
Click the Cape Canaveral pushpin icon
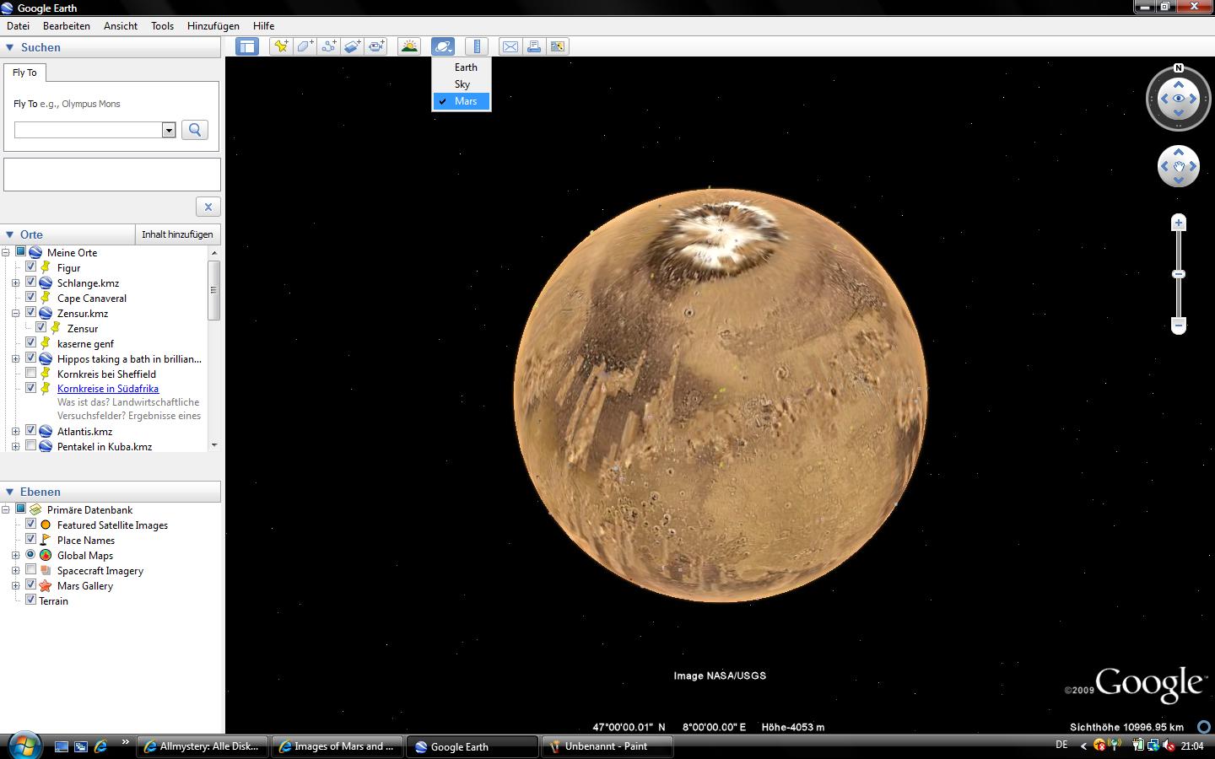tap(46, 298)
